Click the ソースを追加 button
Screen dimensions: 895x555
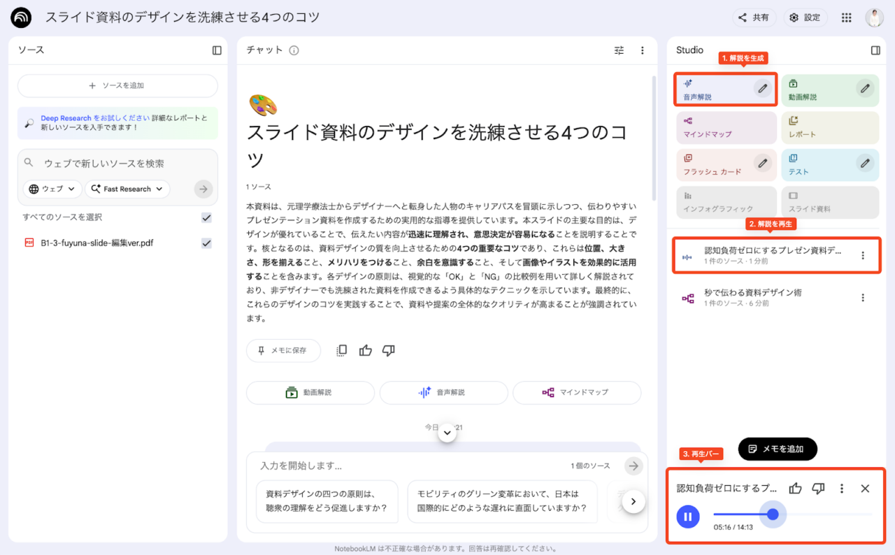pos(117,85)
